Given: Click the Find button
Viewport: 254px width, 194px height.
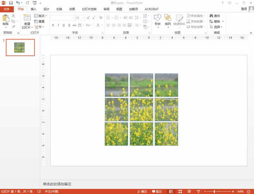Looking at the screenshot, I should (x=214, y=16).
